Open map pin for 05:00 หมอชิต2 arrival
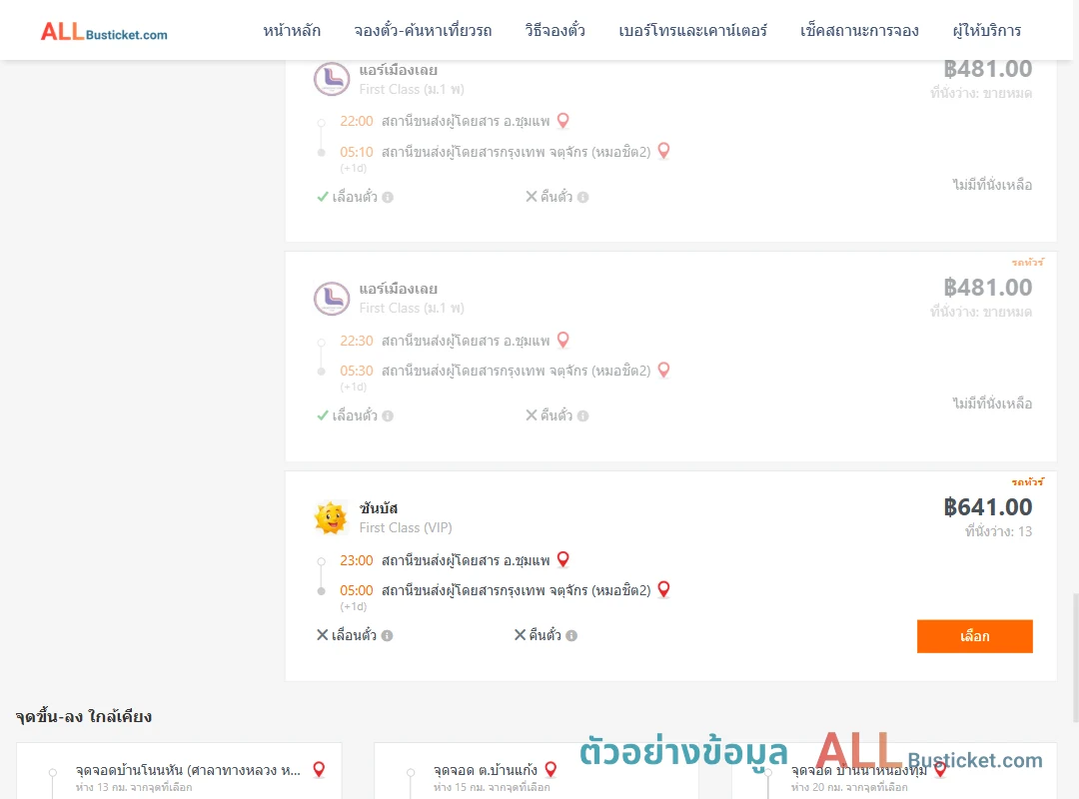Screen dimensions: 1079x799 [x=663, y=589]
